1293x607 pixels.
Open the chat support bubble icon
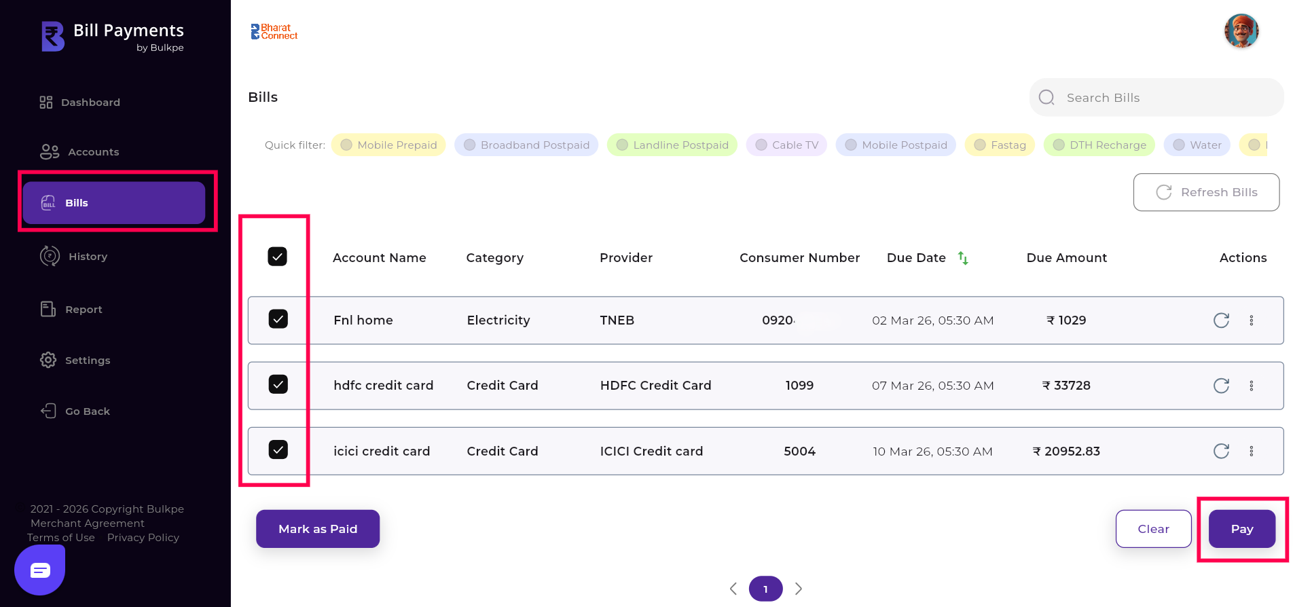pyautogui.click(x=40, y=570)
